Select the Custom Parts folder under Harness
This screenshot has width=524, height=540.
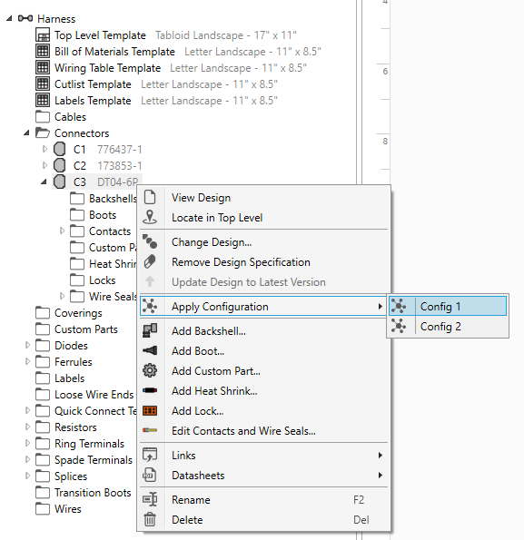point(76,329)
